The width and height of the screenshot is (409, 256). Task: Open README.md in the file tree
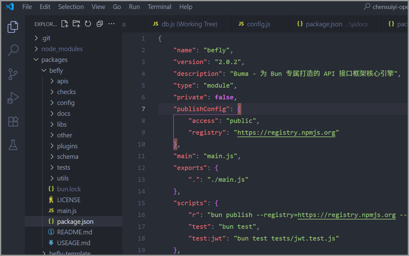click(75, 232)
